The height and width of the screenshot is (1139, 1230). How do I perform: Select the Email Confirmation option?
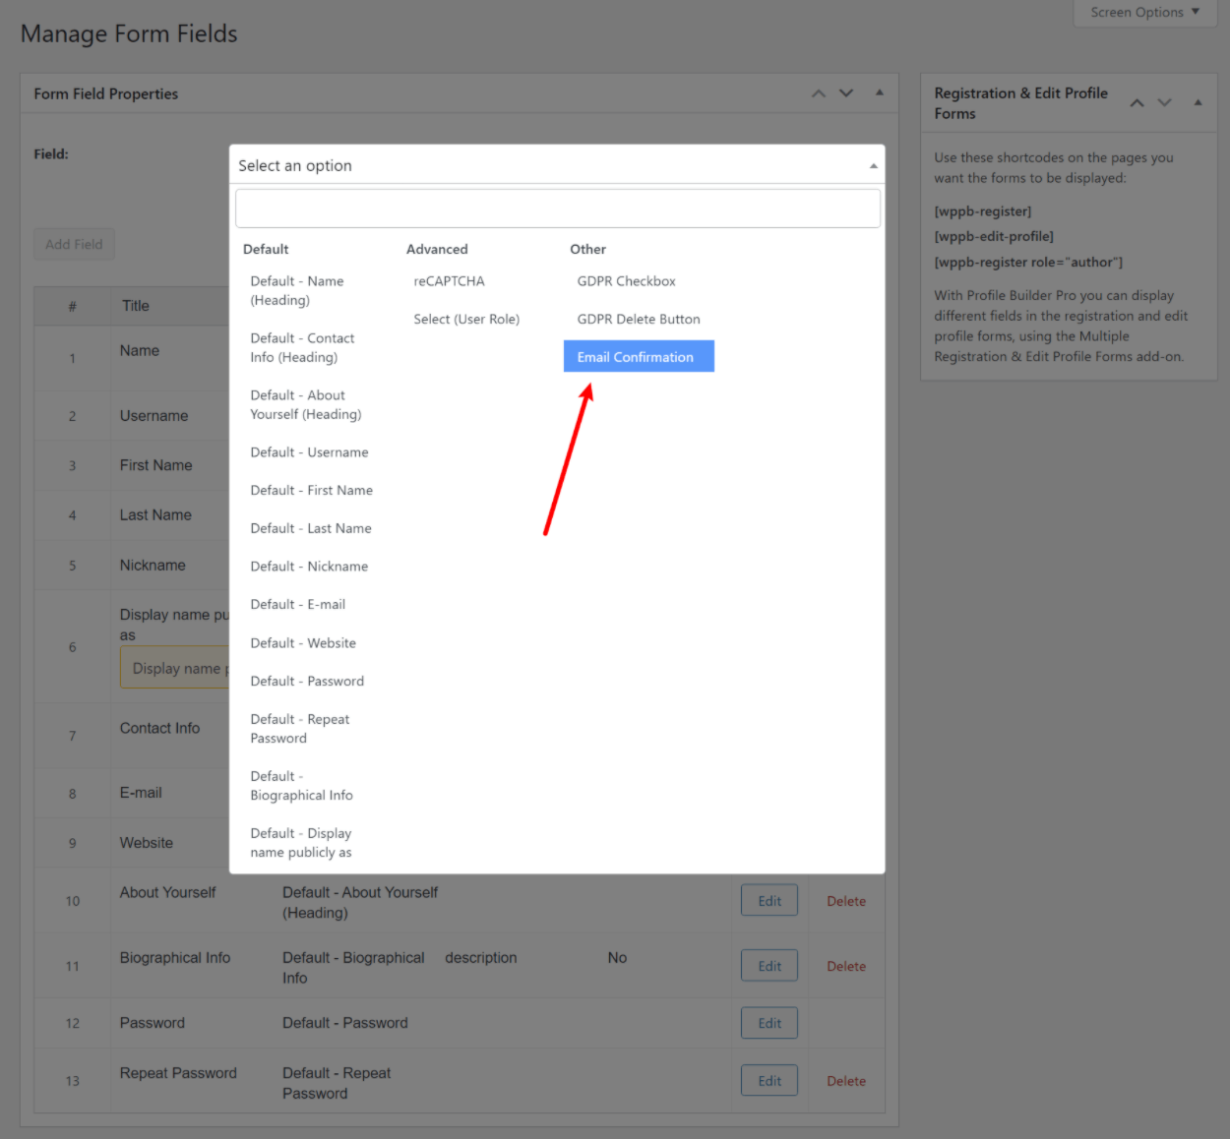[638, 356]
